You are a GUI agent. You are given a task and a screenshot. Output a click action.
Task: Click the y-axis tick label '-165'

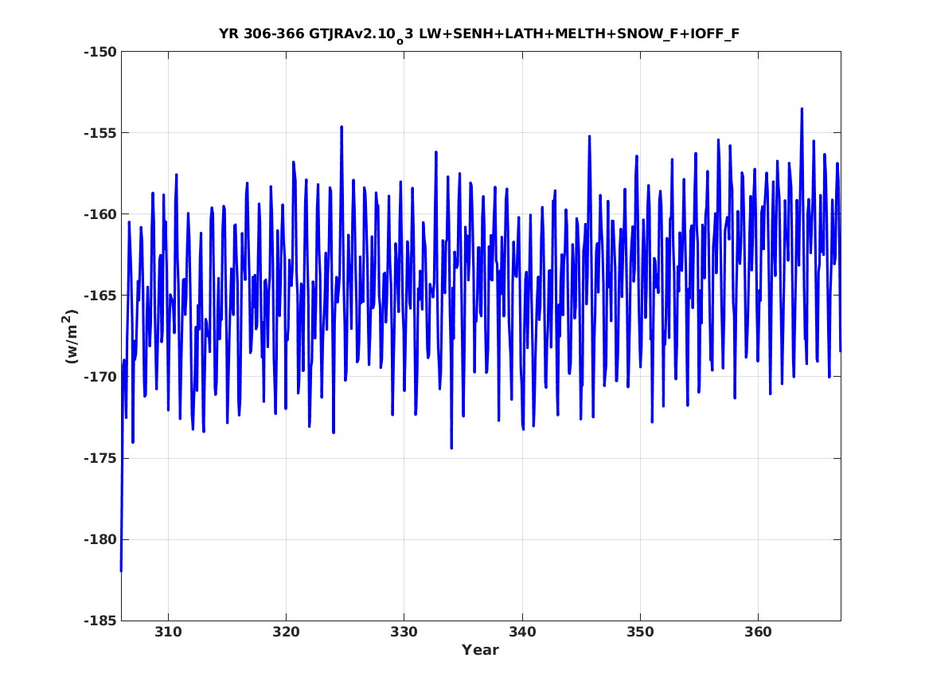tap(100, 296)
